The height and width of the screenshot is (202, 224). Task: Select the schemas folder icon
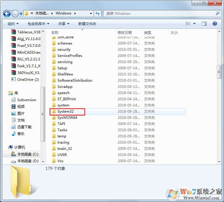[x=54, y=43]
